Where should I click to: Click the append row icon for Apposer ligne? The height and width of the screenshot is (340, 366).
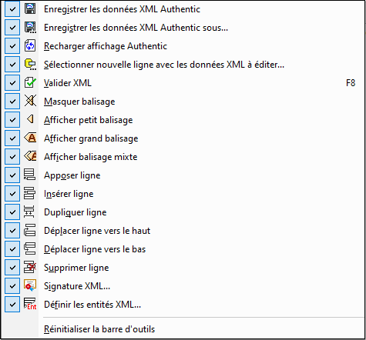tap(30, 175)
